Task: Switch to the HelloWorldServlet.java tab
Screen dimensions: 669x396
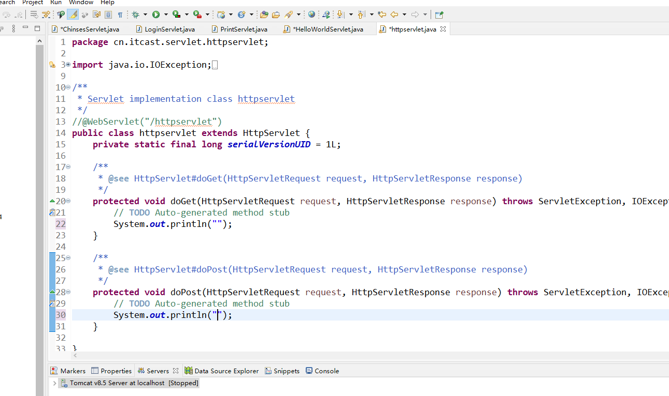Action: [324, 29]
